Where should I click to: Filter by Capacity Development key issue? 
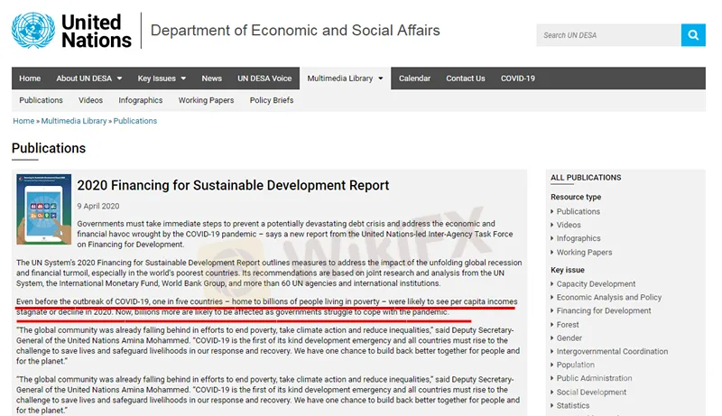[x=596, y=284]
